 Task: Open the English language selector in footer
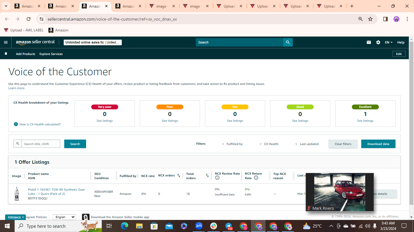(x=64, y=217)
